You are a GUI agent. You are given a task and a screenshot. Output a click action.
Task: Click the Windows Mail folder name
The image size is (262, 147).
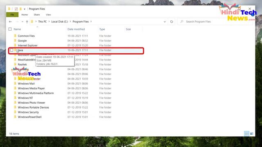tap(26, 83)
